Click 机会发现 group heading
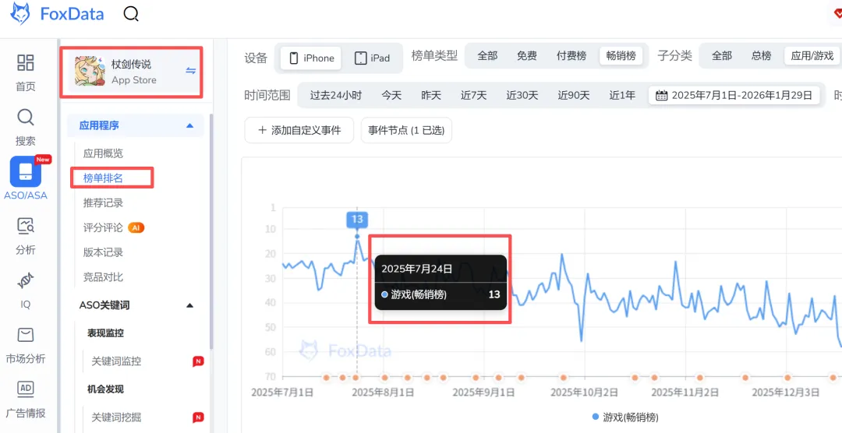The image size is (842, 433). click(x=105, y=389)
